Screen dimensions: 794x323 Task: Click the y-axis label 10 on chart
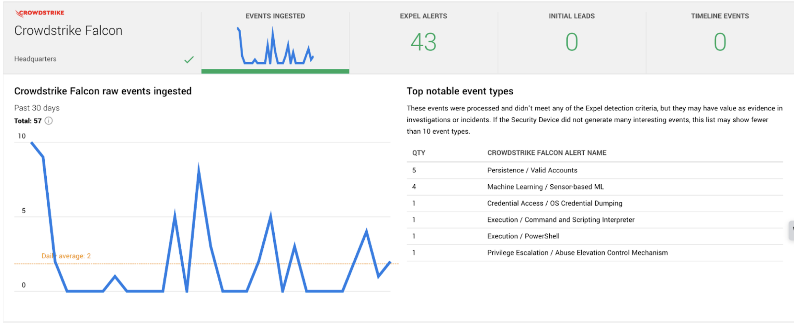click(22, 136)
